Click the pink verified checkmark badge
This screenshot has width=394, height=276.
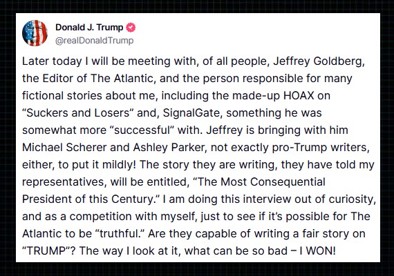(131, 28)
